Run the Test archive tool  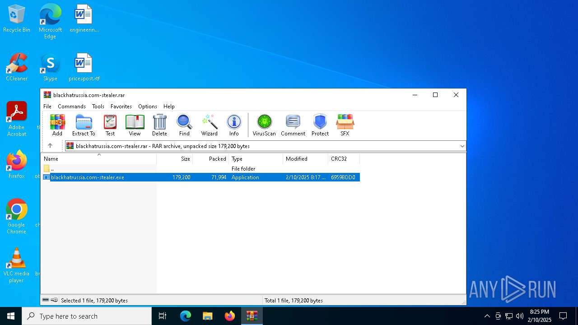[x=110, y=125]
